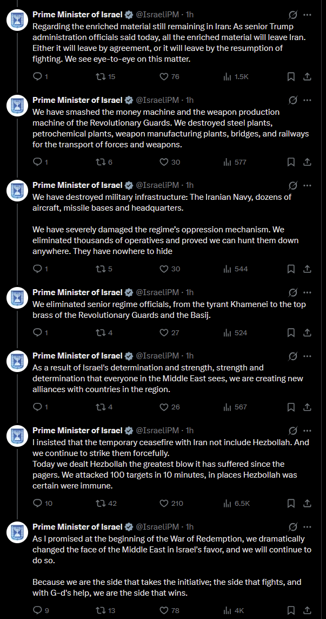
Task: Like the tweet about the Iranian Navy
Action: [x=165, y=269]
